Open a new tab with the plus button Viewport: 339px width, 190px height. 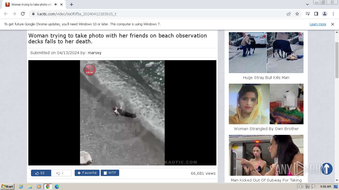[x=72, y=4]
